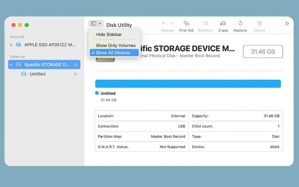Click the blue Untitled partition bar

188,84
